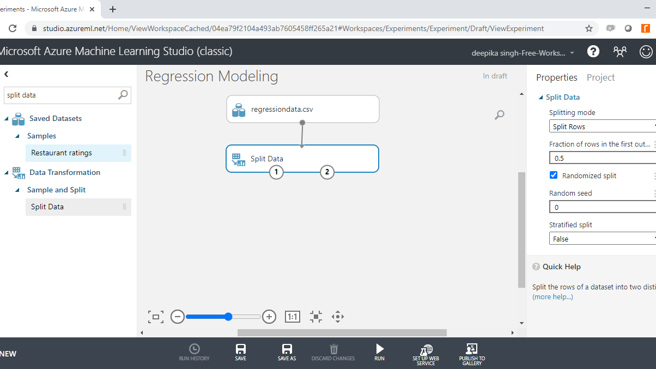Open the help question mark icon

(x=593, y=52)
